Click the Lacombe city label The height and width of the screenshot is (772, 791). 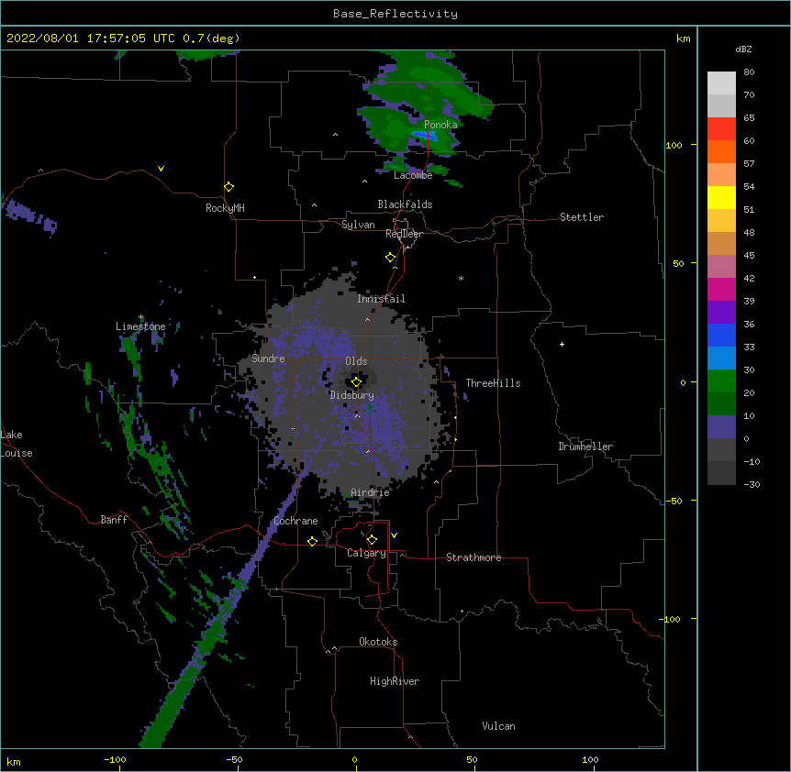(413, 175)
